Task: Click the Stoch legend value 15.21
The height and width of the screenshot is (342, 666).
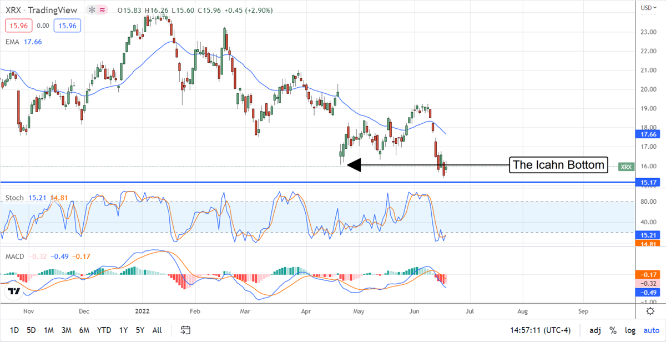Action: [x=37, y=198]
